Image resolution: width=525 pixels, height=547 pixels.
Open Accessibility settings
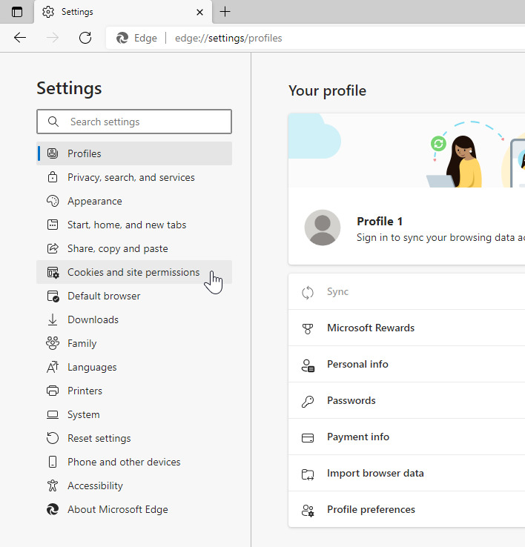pyautogui.click(x=134, y=485)
